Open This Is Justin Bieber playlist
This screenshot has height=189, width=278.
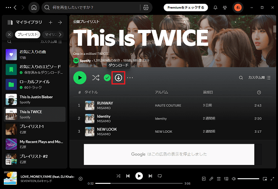[x=35, y=99]
